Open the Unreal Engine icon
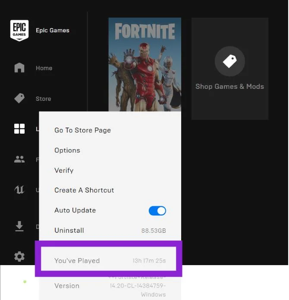Image resolution: width=289 pixels, height=300 pixels. (x=19, y=190)
